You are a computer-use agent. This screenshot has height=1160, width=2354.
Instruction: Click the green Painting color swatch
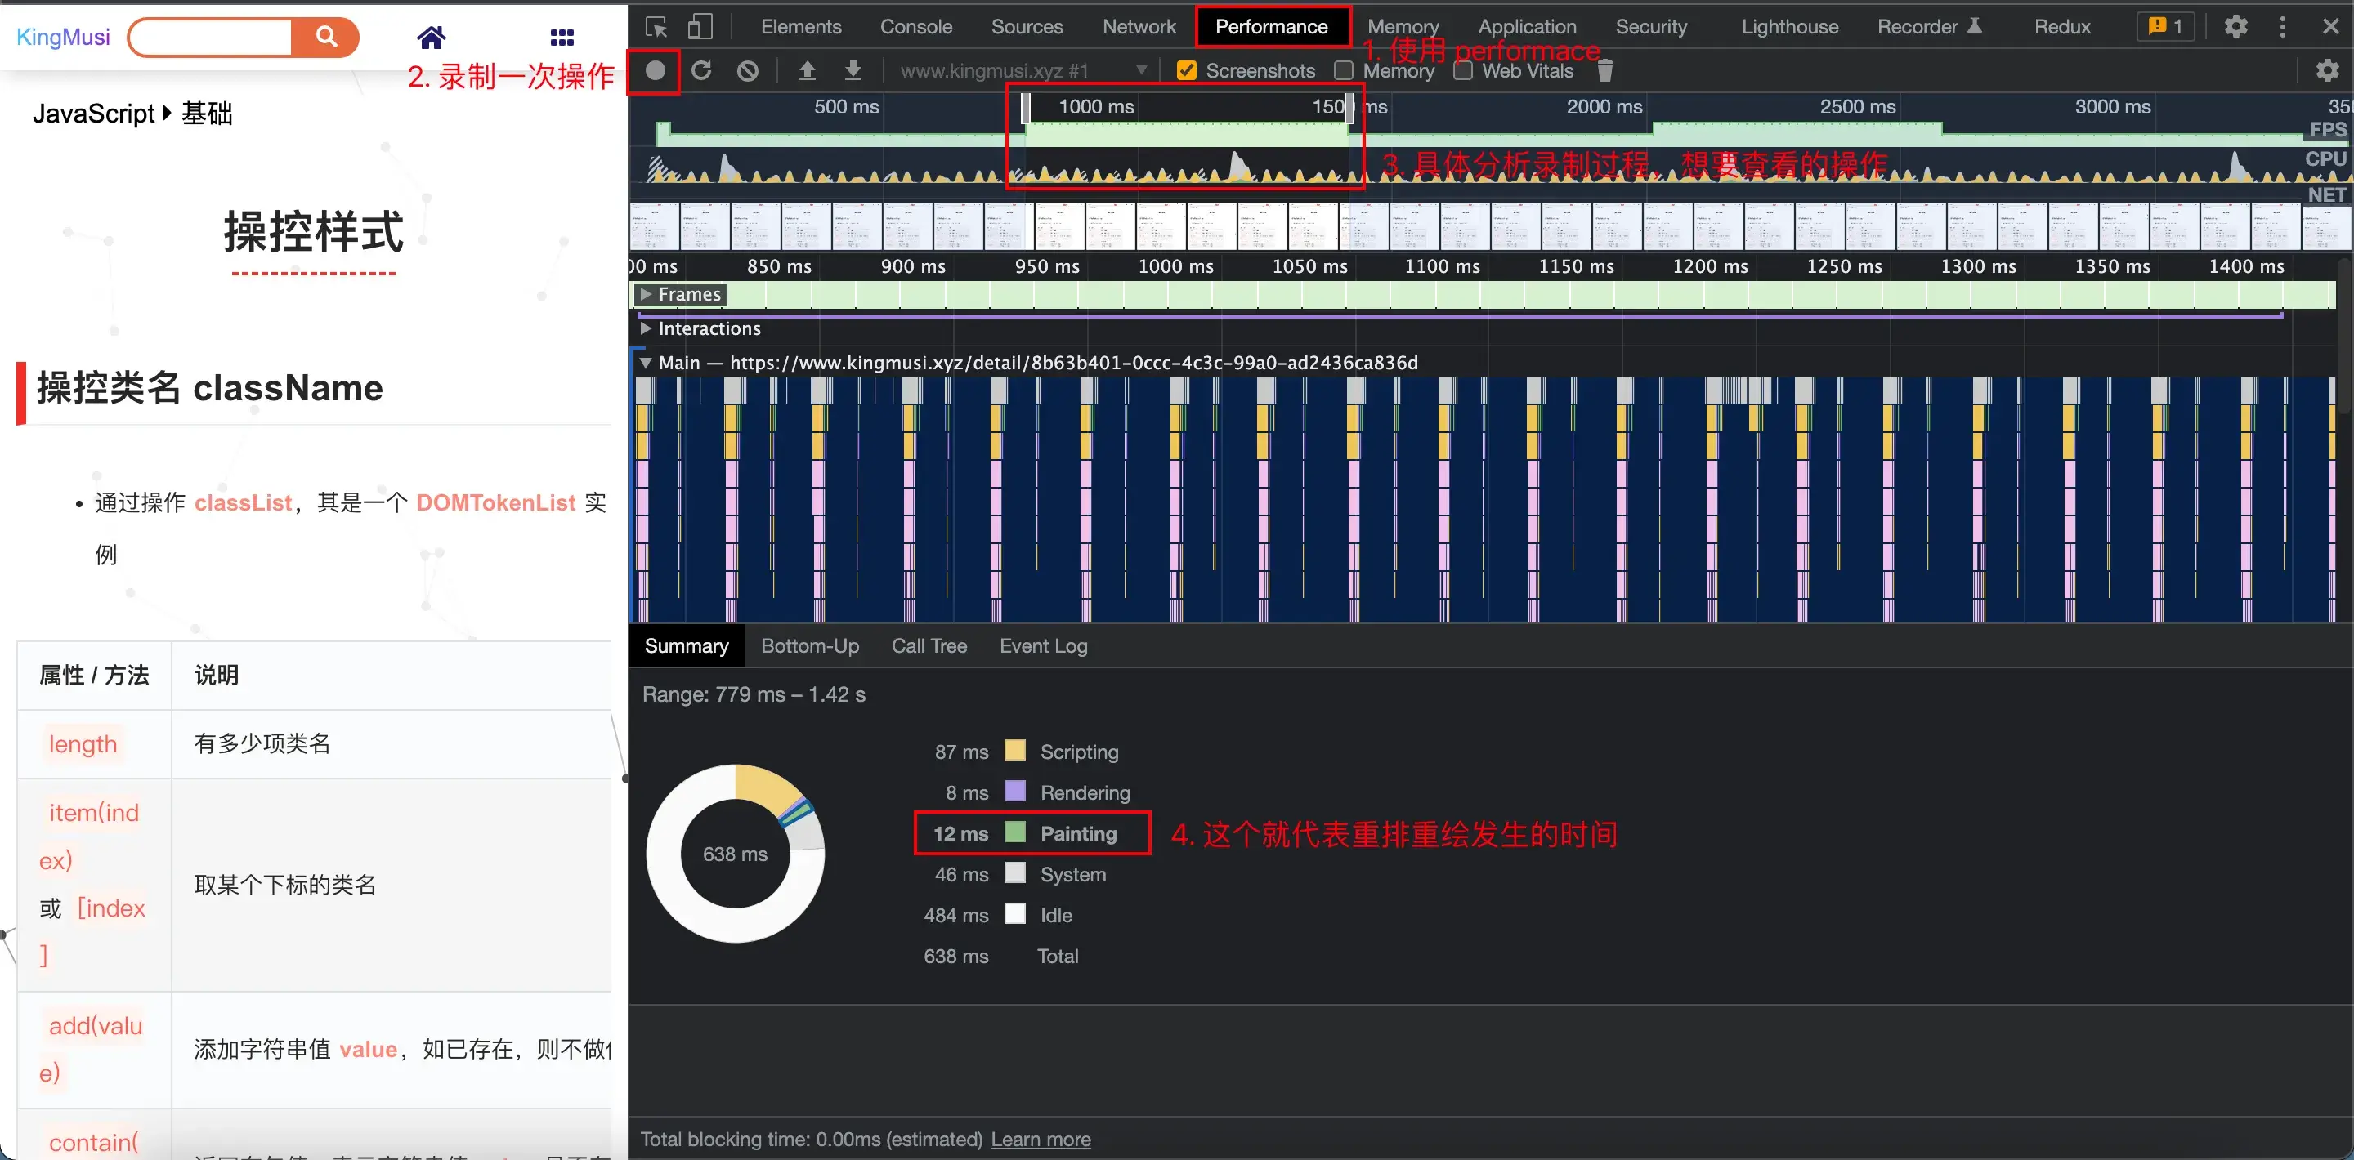pos(1014,833)
